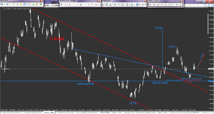Image resolution: width=214 pixels, height=114 pixels.
Task: Expand the Arrows tool dropdown
Action: [x=99, y=5]
